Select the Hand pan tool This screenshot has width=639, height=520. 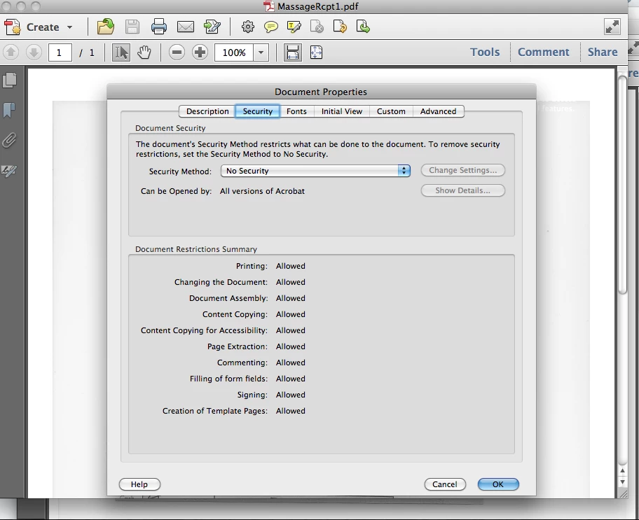coord(144,52)
